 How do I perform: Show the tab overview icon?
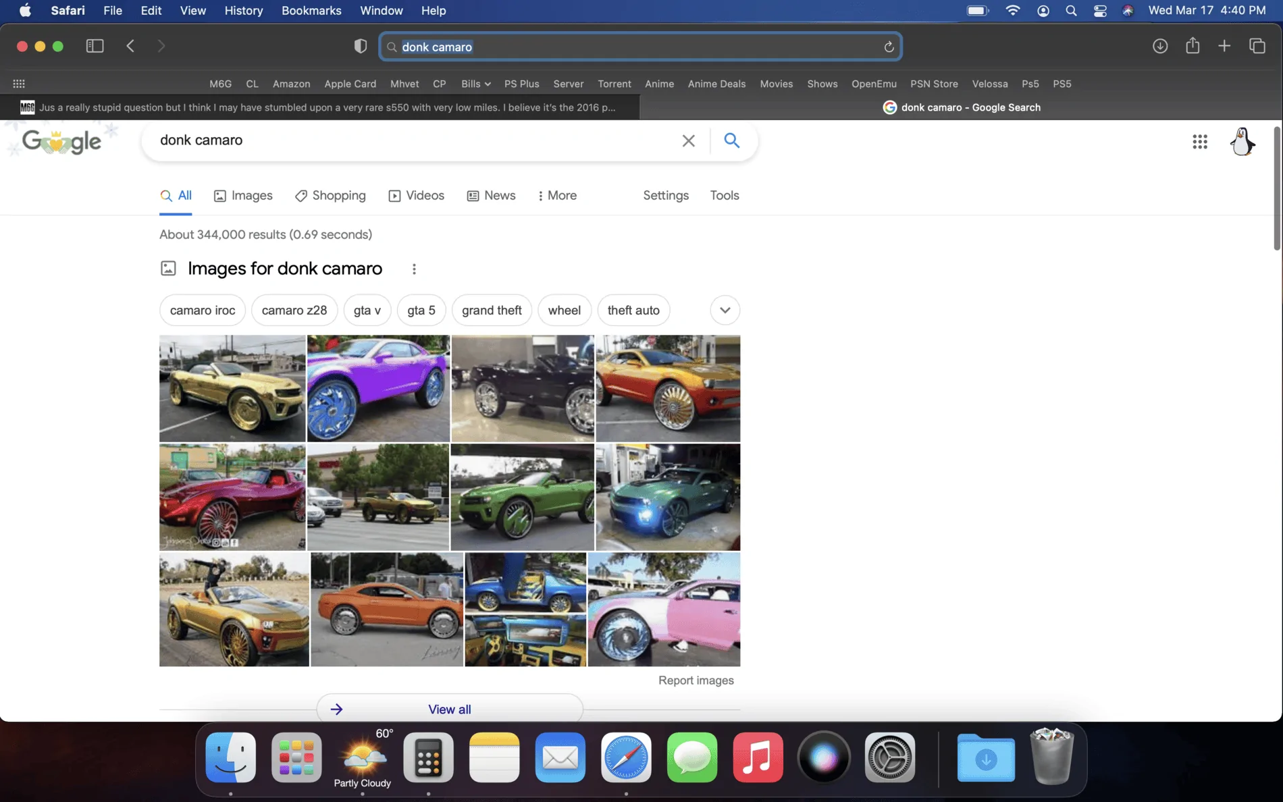coord(1257,46)
